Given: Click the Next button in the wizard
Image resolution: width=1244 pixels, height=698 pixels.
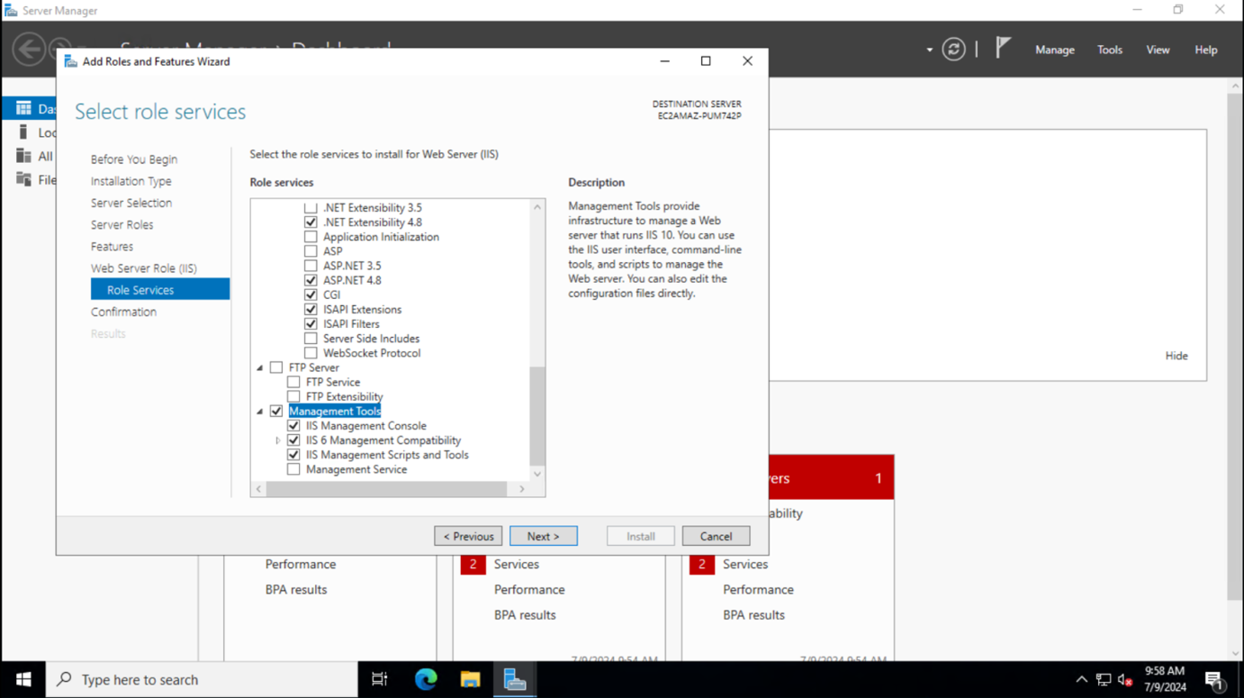Looking at the screenshot, I should [x=543, y=535].
